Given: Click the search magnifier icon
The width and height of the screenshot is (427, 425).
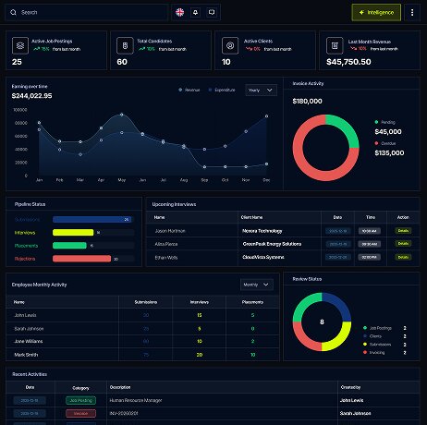Looking at the screenshot, I should [x=13, y=12].
